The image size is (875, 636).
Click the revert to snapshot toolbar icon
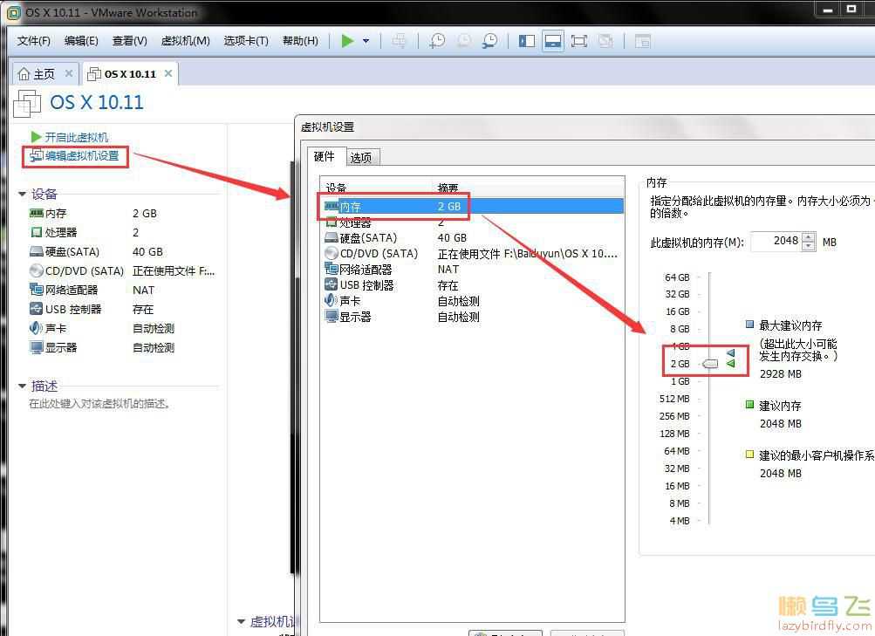coord(464,41)
